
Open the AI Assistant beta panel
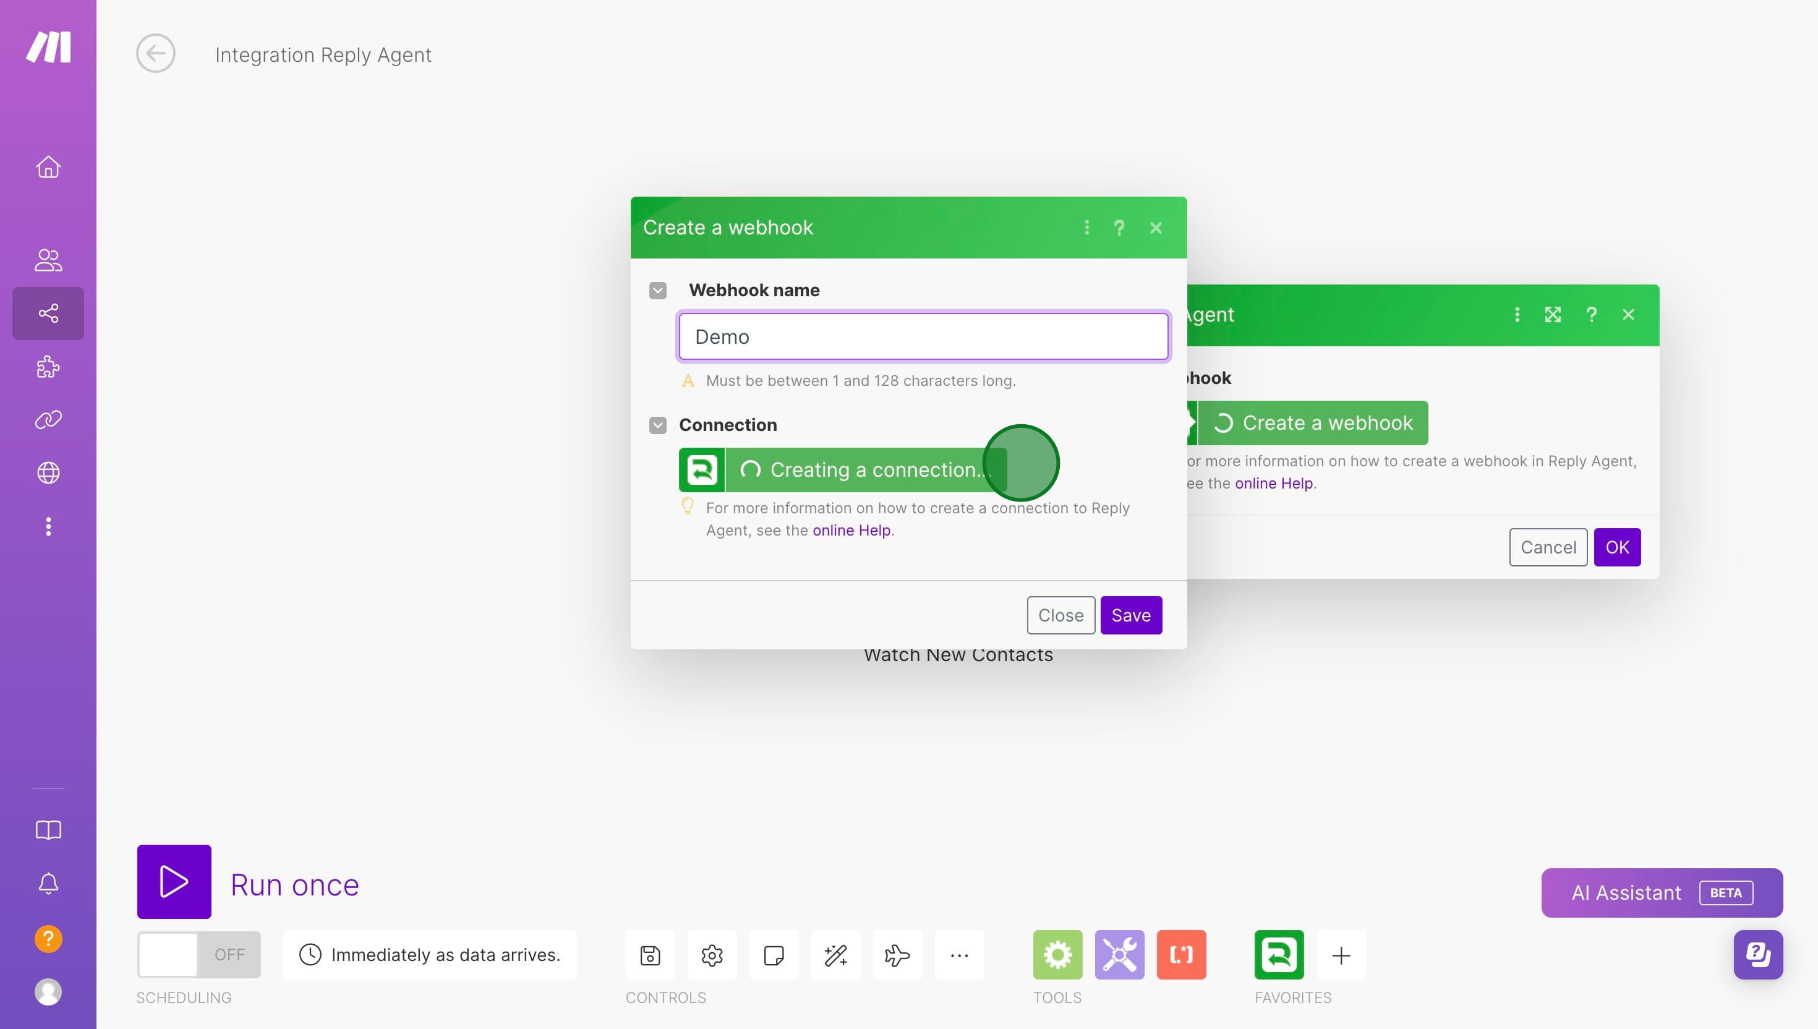click(1662, 892)
